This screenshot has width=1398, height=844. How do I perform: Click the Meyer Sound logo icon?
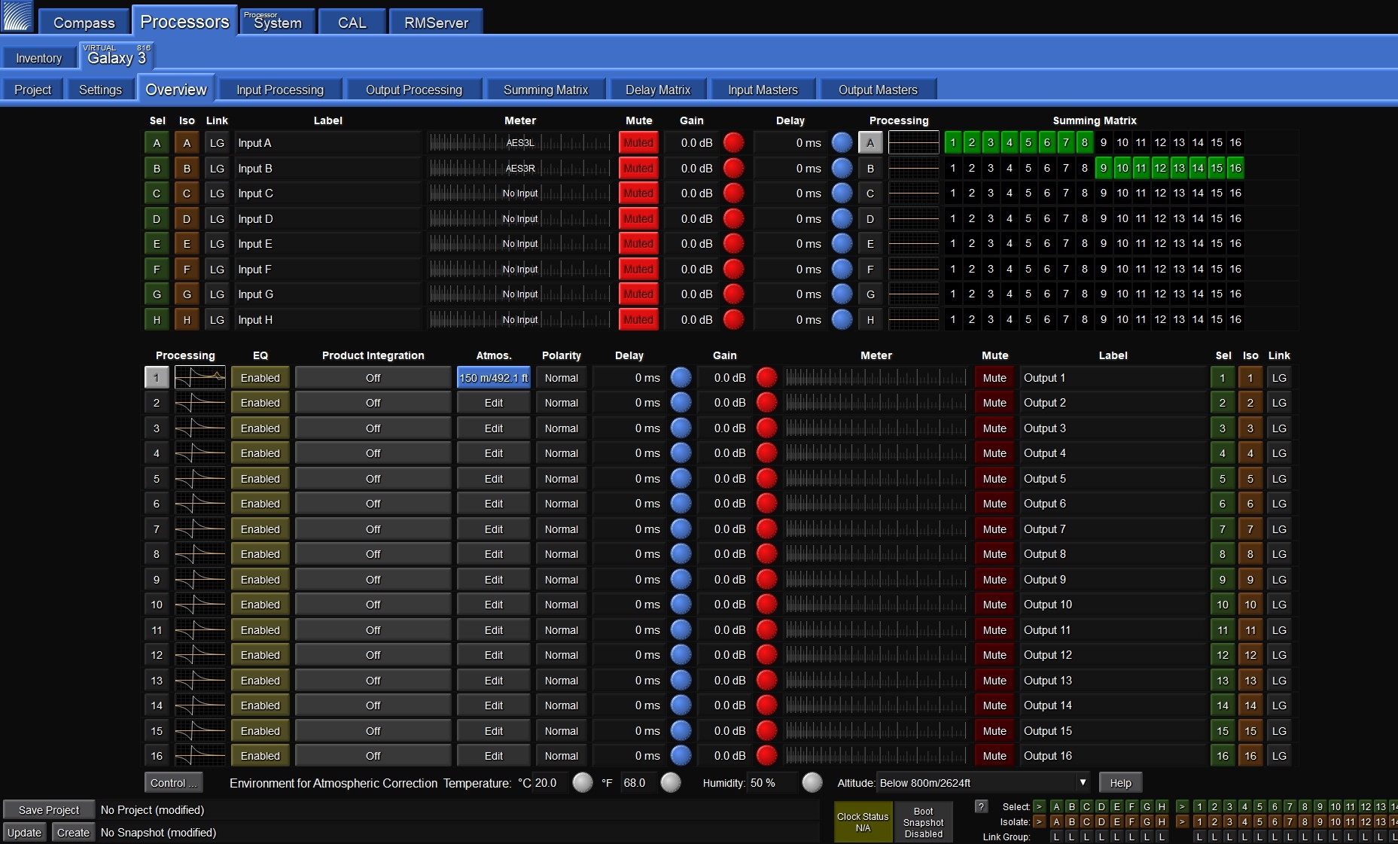point(17,17)
